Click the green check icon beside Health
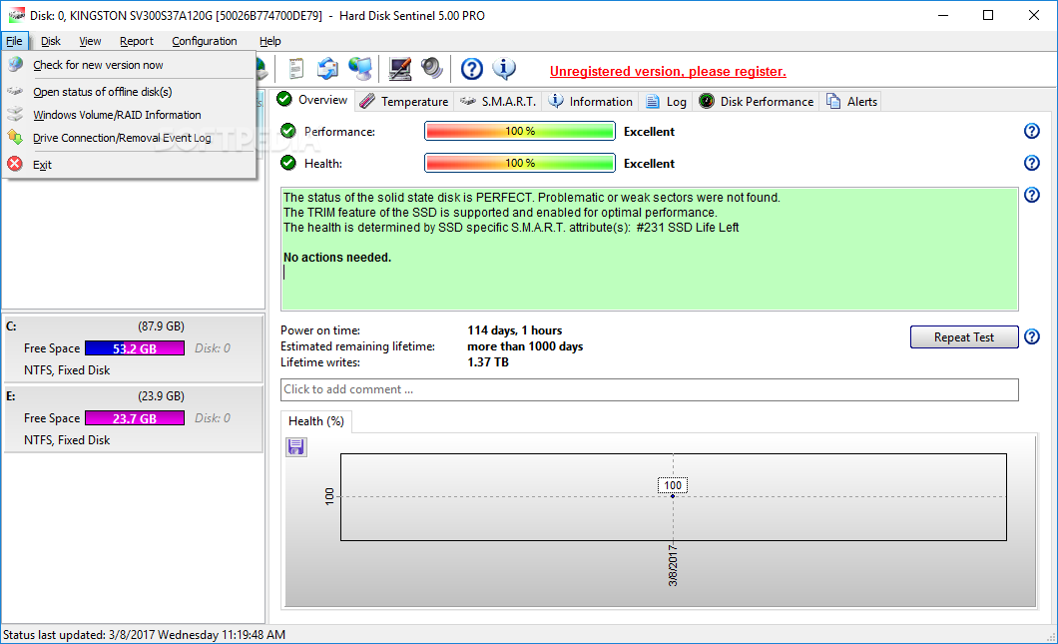 288,163
